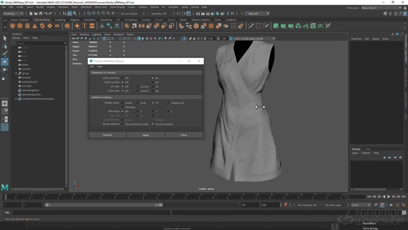The image size is (408, 230).
Task: Set UV Sets to Current
Action: [138, 87]
